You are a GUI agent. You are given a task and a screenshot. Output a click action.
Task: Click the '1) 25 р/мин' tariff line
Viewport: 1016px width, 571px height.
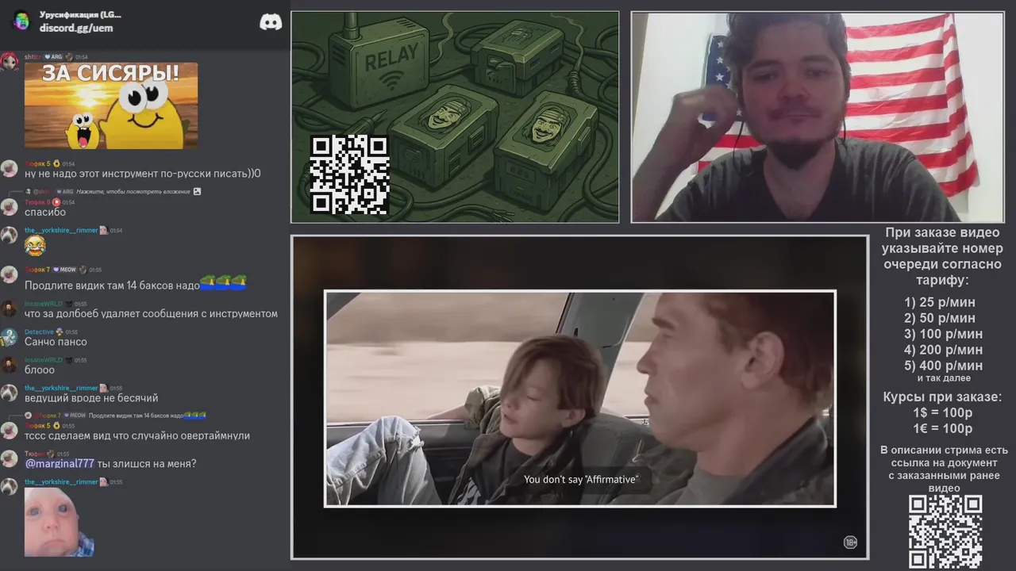pyautogui.click(x=940, y=302)
